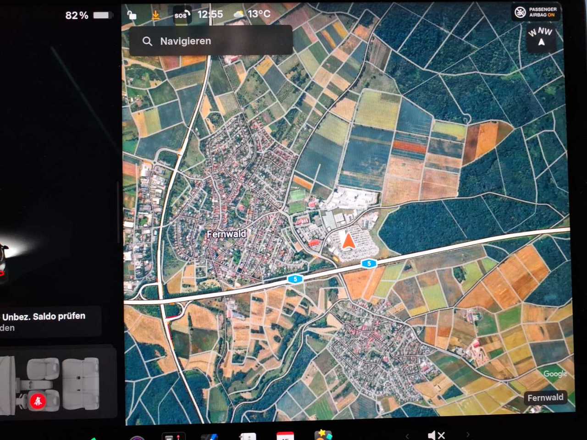This screenshot has height=440, width=587.
Task: Unmute audio with the speaker icon
Action: click(436, 435)
